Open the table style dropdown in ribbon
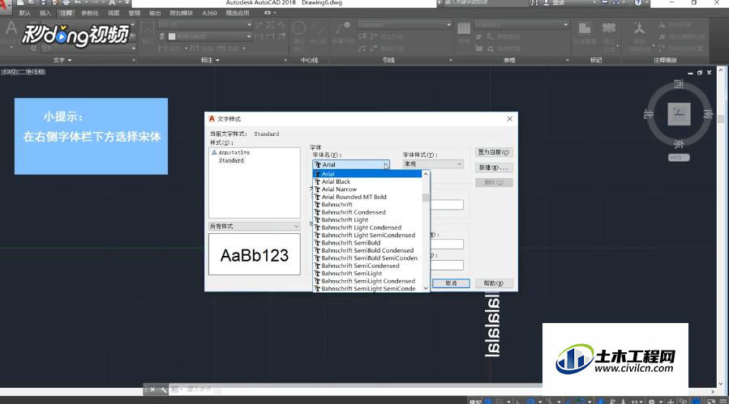The image size is (729, 404). (521, 24)
